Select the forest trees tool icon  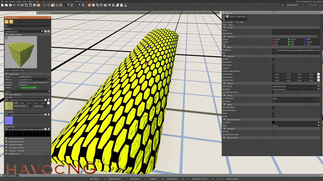click(106, 5)
